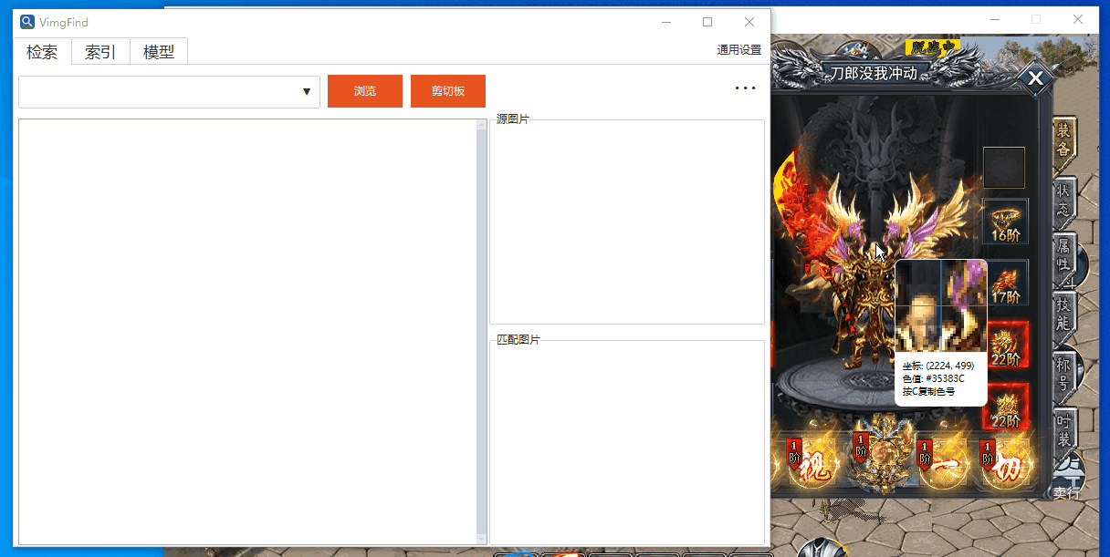The height and width of the screenshot is (557, 1110).
Task: Click the 剪切板 clipboard button
Action: click(448, 91)
